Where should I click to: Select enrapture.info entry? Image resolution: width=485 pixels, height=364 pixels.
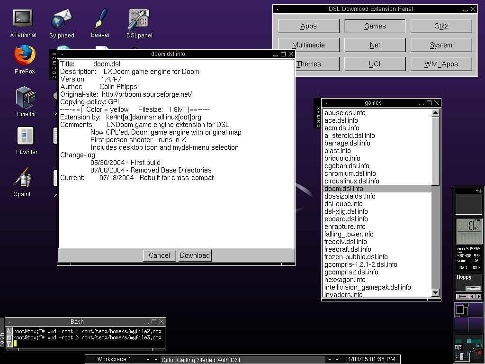377,227
